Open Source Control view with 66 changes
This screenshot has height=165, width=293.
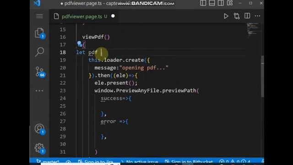40,72
